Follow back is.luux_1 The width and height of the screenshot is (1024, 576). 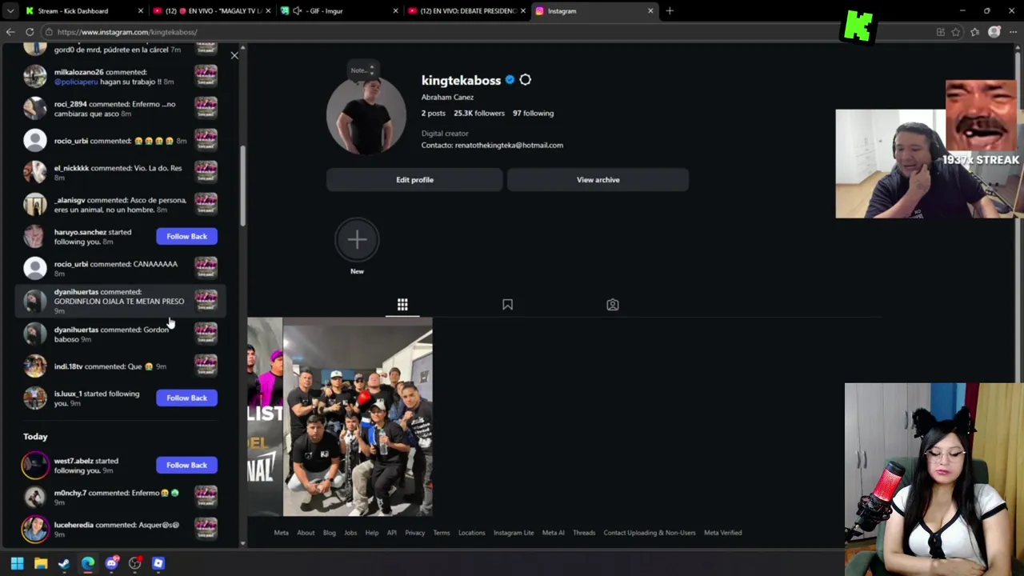(186, 398)
